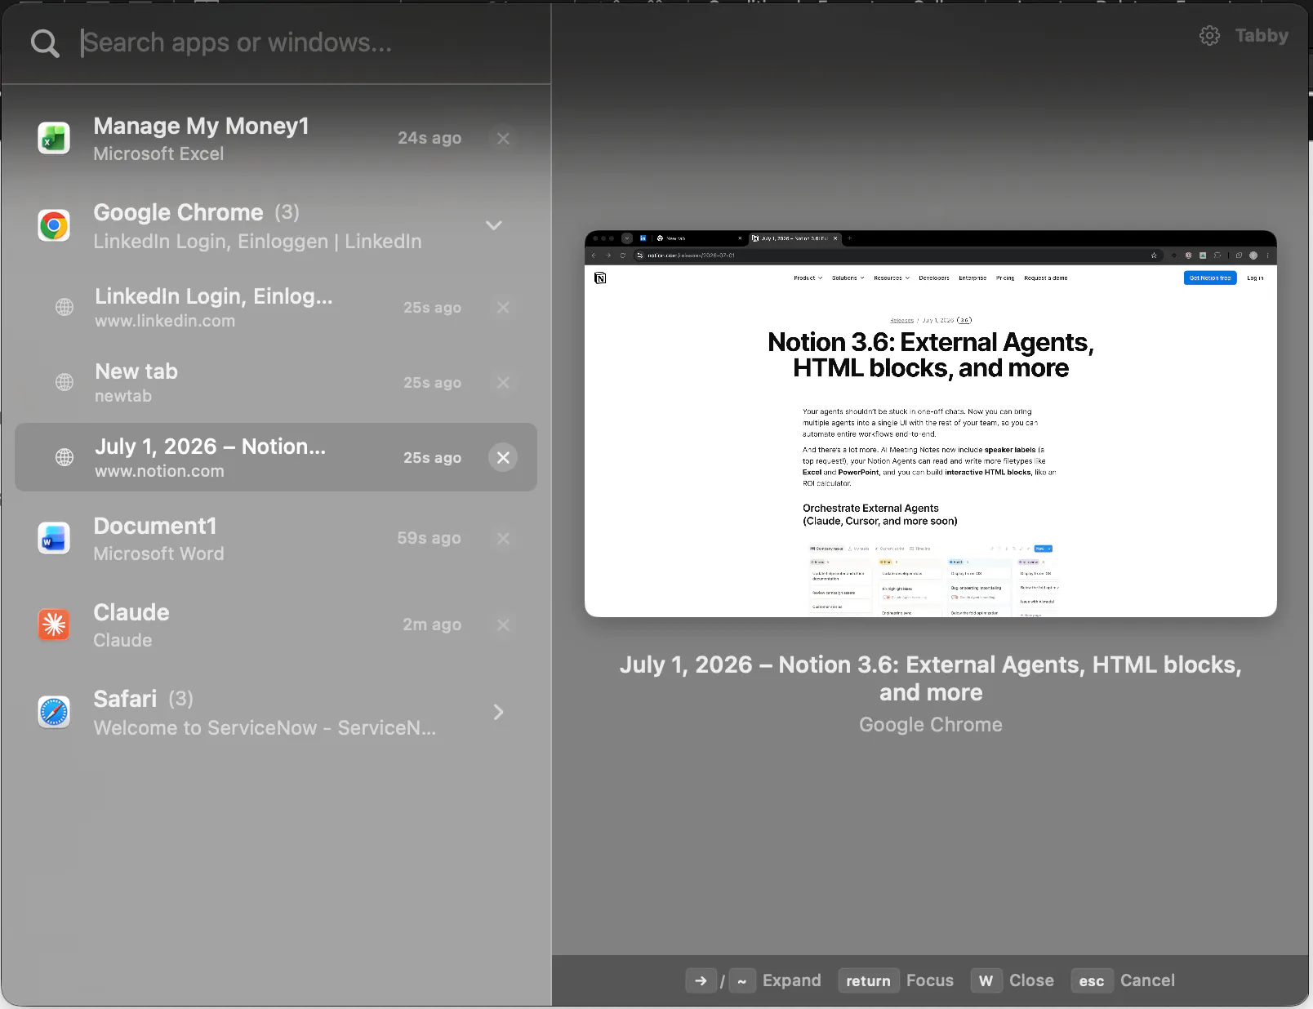Click the 2m ago timestamp for Claude
Screen dimensions: 1313x1009
point(432,625)
